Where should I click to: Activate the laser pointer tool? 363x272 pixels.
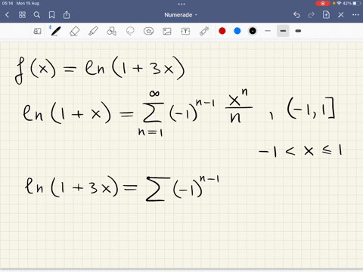point(204,31)
